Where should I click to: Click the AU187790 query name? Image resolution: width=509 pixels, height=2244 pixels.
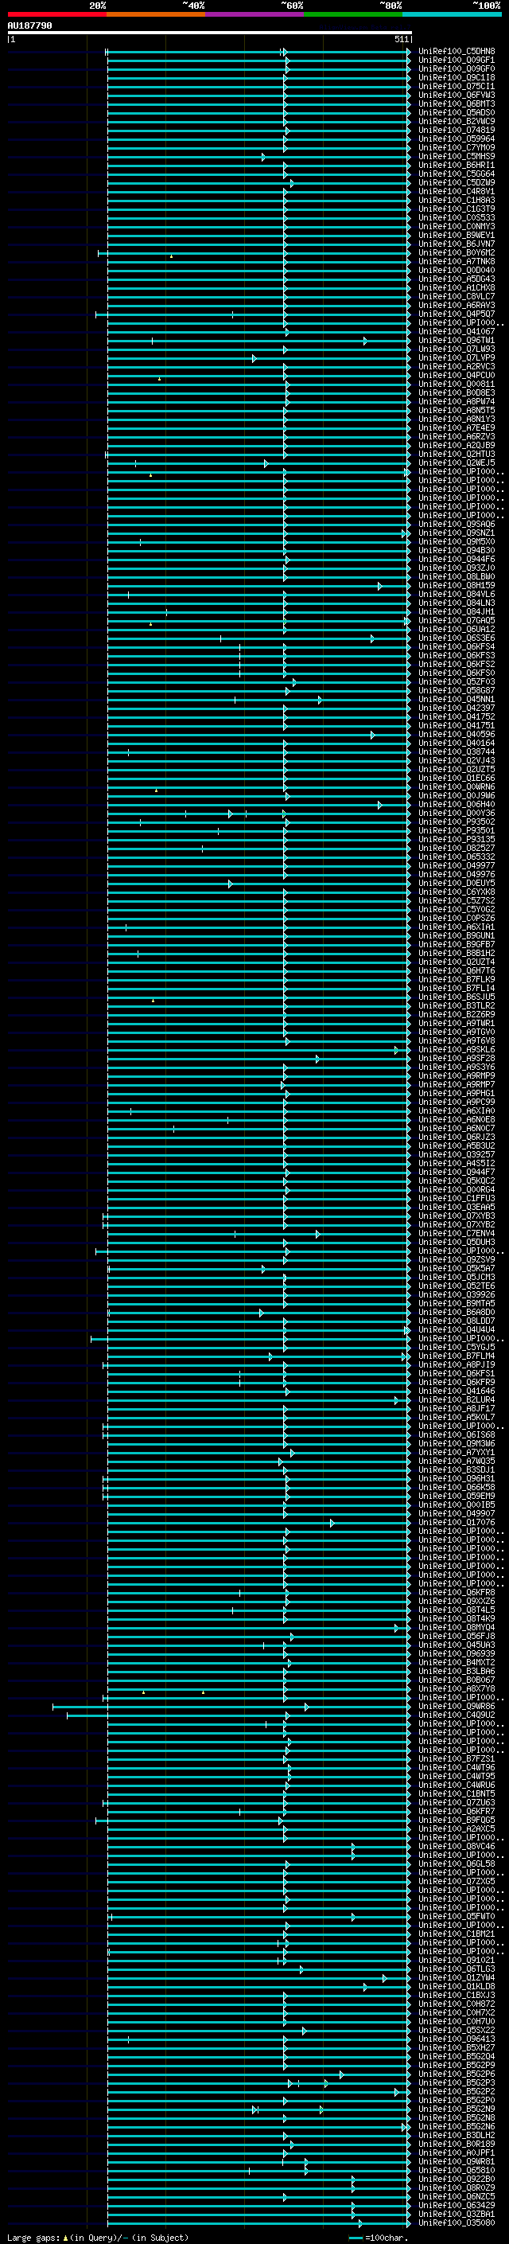(29, 25)
